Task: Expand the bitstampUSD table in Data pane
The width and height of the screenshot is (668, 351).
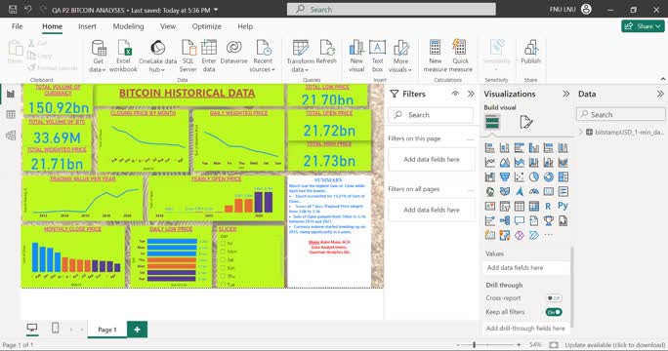Action: (581, 133)
